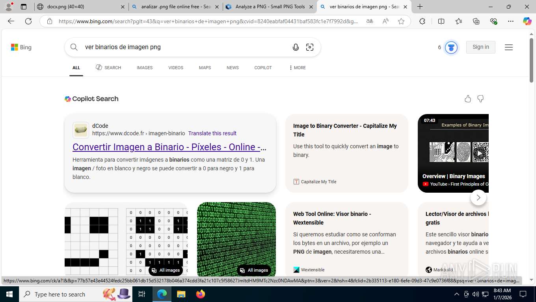536x302 pixels.
Task: Close the Analyze a PNG tab
Action: click(311, 7)
